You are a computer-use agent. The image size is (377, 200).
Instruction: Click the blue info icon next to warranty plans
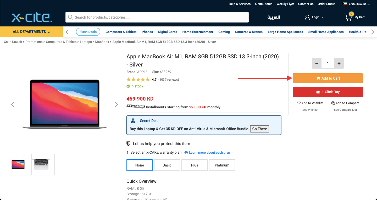[186, 152]
